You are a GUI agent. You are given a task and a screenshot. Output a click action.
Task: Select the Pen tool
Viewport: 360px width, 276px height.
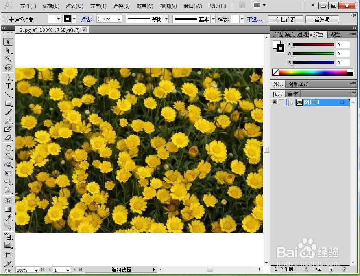8,77
